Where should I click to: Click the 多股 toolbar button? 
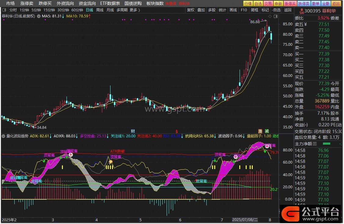click(x=212, y=10)
